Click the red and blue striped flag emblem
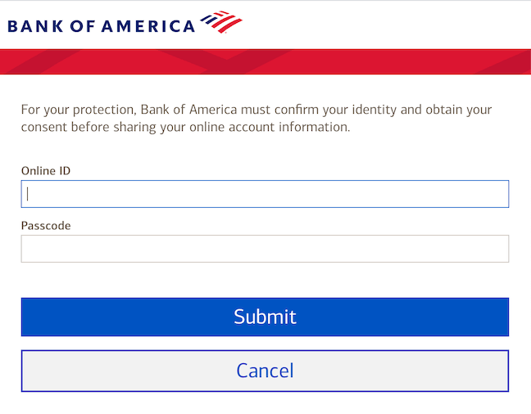Screen dimensions: 531x414 pyautogui.click(x=221, y=22)
